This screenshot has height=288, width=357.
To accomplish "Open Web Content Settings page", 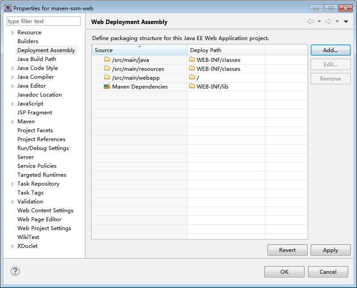I will click(x=45, y=211).
